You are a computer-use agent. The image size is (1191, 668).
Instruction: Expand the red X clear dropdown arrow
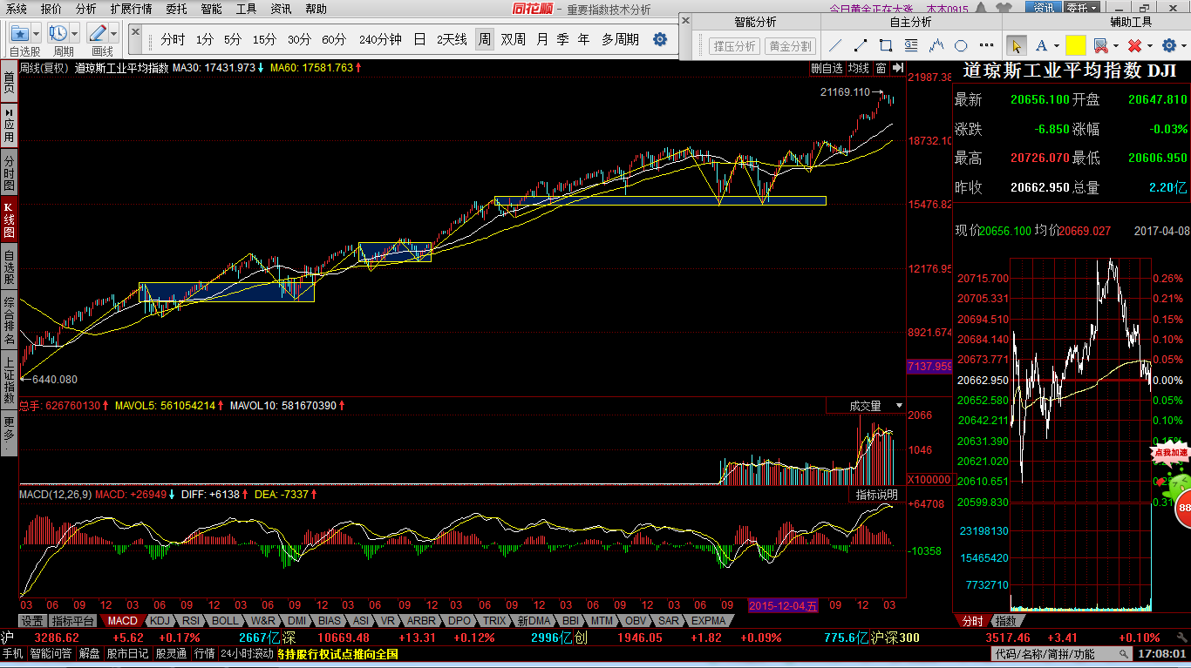(x=1149, y=45)
